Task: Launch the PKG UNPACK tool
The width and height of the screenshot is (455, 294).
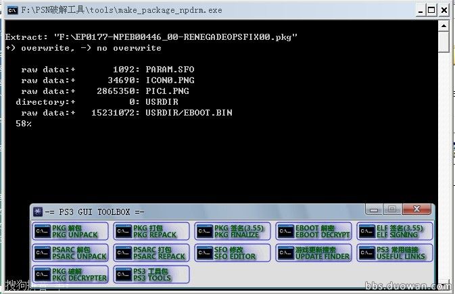Action: click(x=70, y=231)
